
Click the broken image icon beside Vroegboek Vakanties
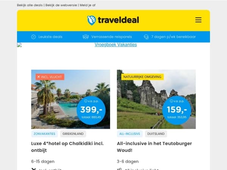point(19,45)
